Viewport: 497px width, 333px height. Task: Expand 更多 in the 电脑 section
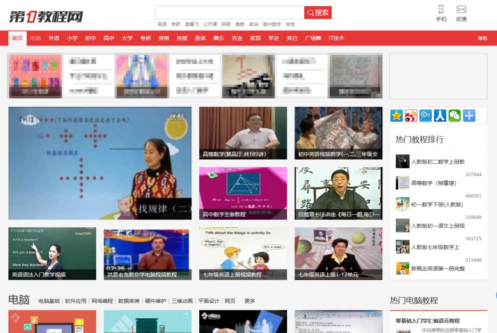(x=249, y=301)
